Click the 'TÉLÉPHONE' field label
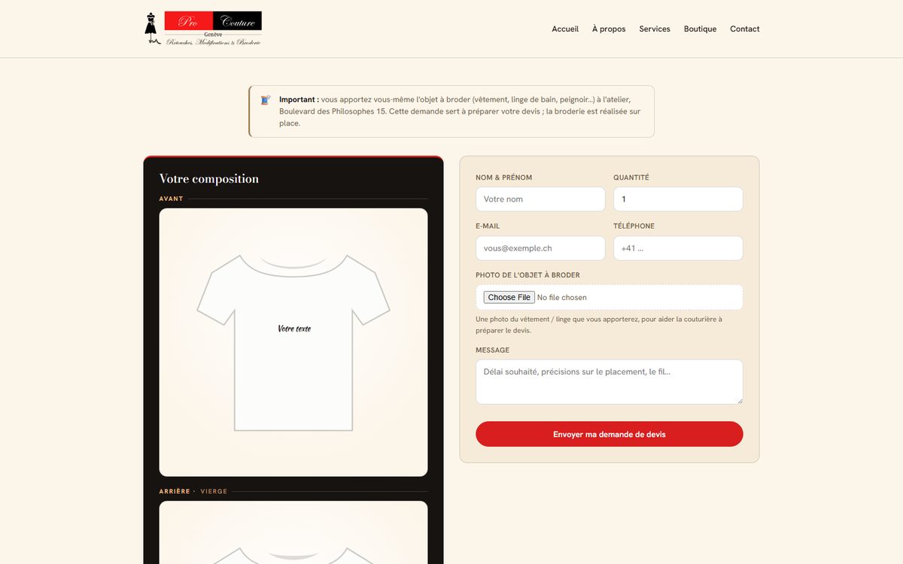Image resolution: width=903 pixels, height=564 pixels. click(x=634, y=226)
